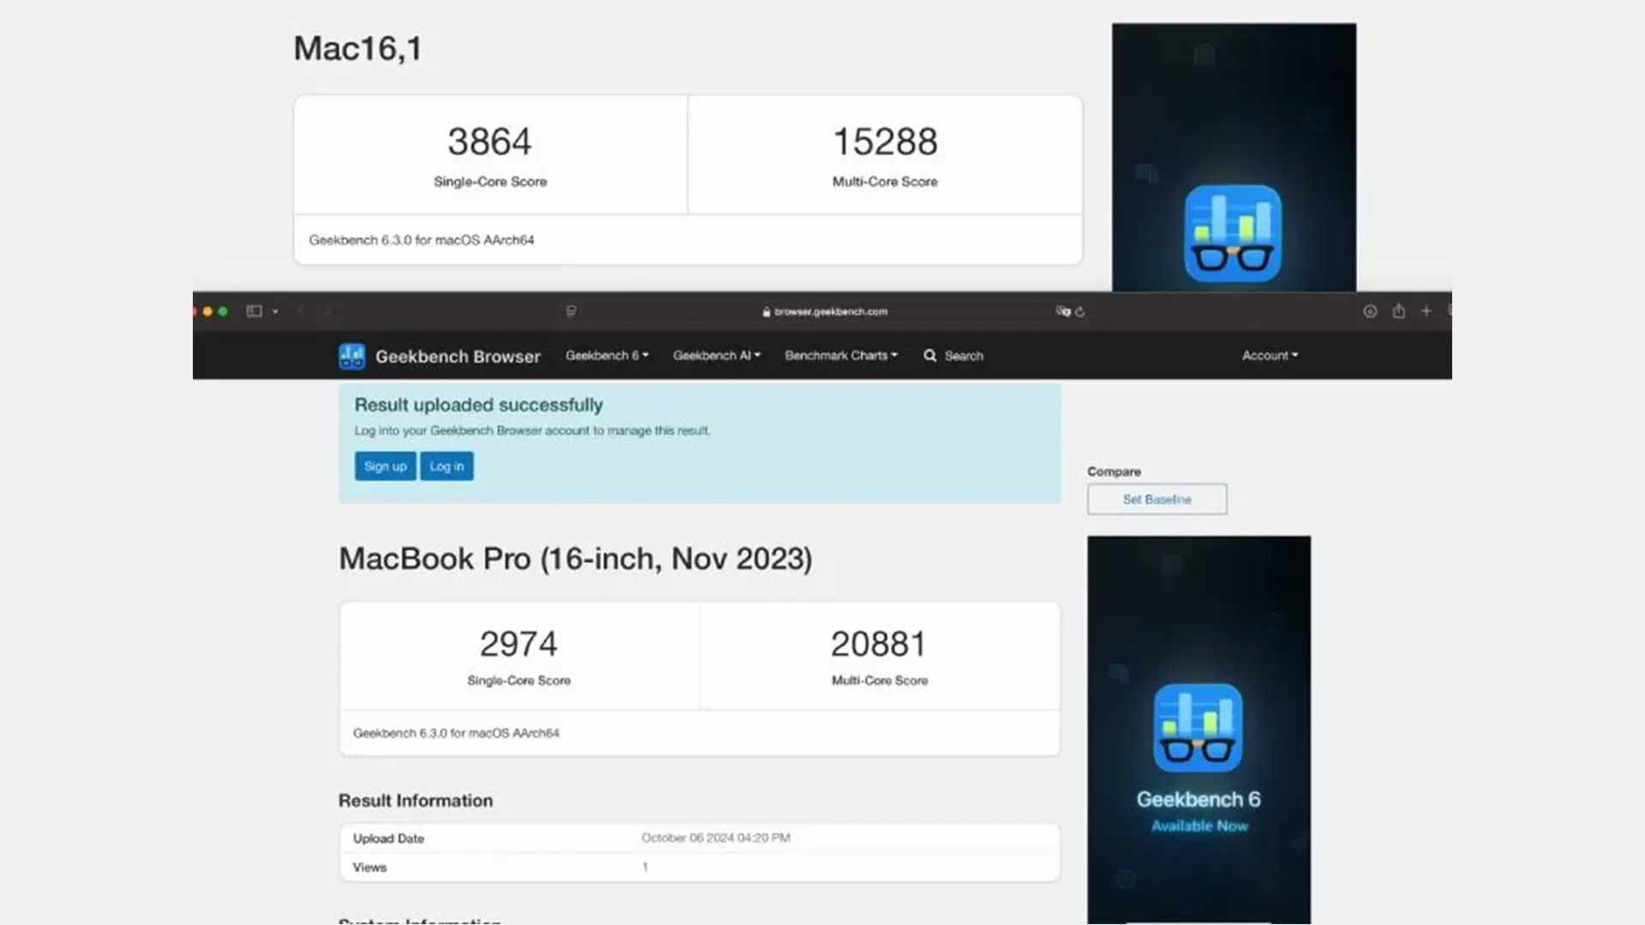Screen dimensions: 1645x925
Task: Click the Geekbench Browser logo icon
Action: 352,355
